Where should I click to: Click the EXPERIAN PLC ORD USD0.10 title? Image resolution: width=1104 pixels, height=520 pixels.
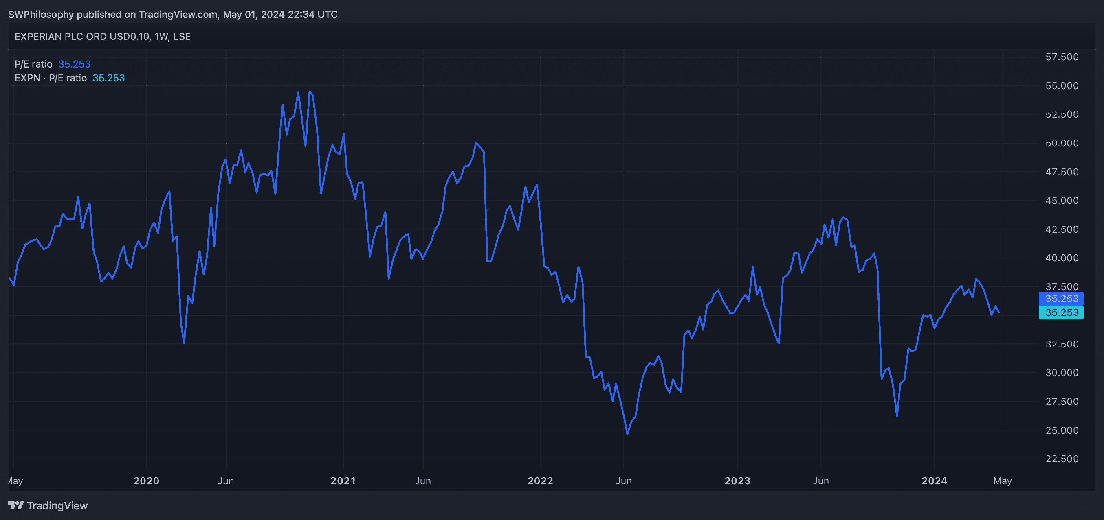[82, 36]
